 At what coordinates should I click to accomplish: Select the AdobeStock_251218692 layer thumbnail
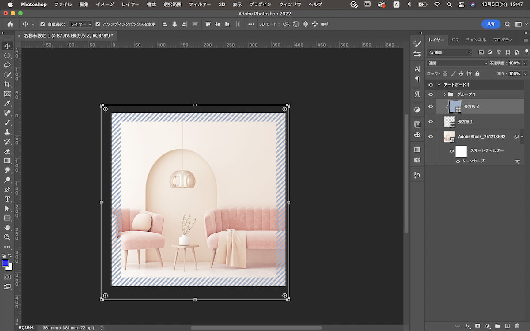tap(449, 137)
